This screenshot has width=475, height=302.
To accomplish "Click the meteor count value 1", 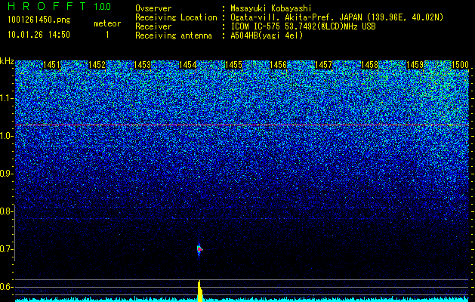I will tap(107, 35).
